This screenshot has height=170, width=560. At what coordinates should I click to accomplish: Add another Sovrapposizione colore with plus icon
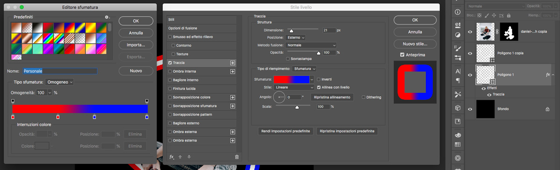[232, 98]
